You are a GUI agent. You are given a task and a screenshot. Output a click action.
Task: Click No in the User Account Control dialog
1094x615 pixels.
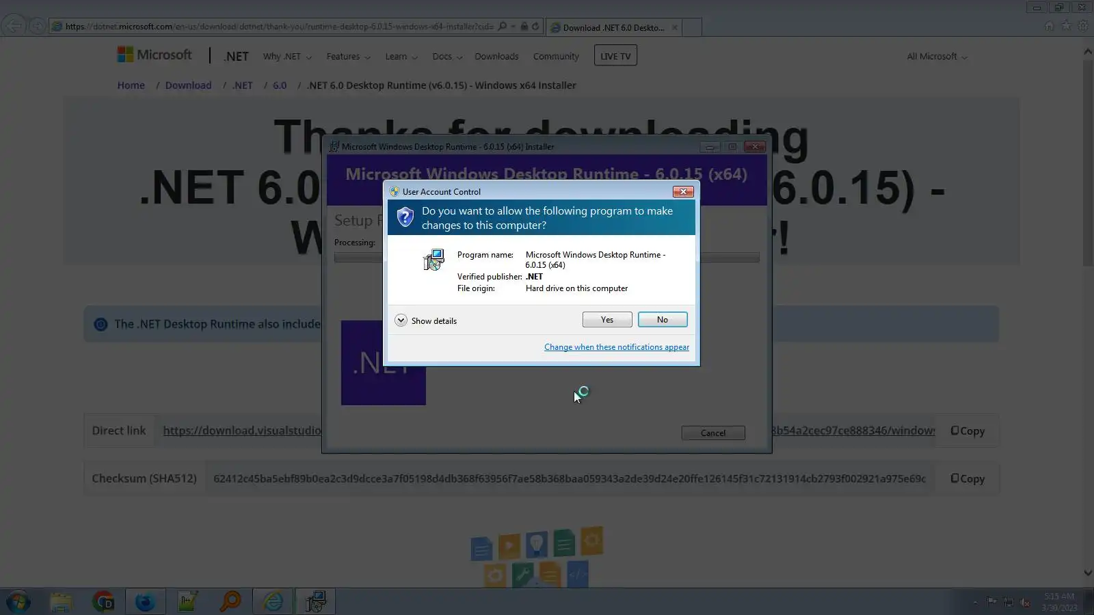(663, 320)
